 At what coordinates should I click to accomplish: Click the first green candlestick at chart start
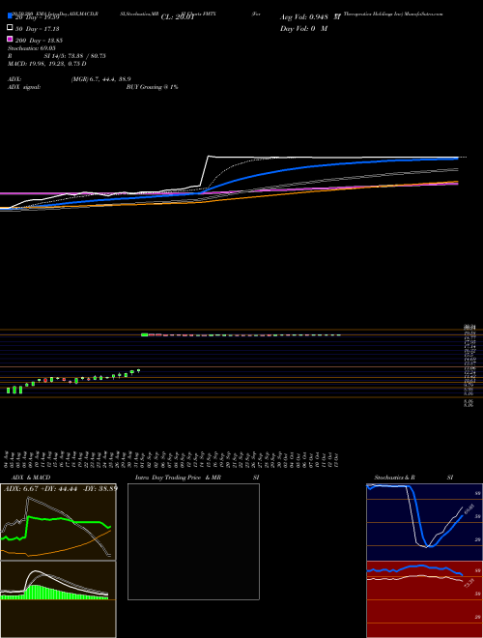(x=8, y=391)
